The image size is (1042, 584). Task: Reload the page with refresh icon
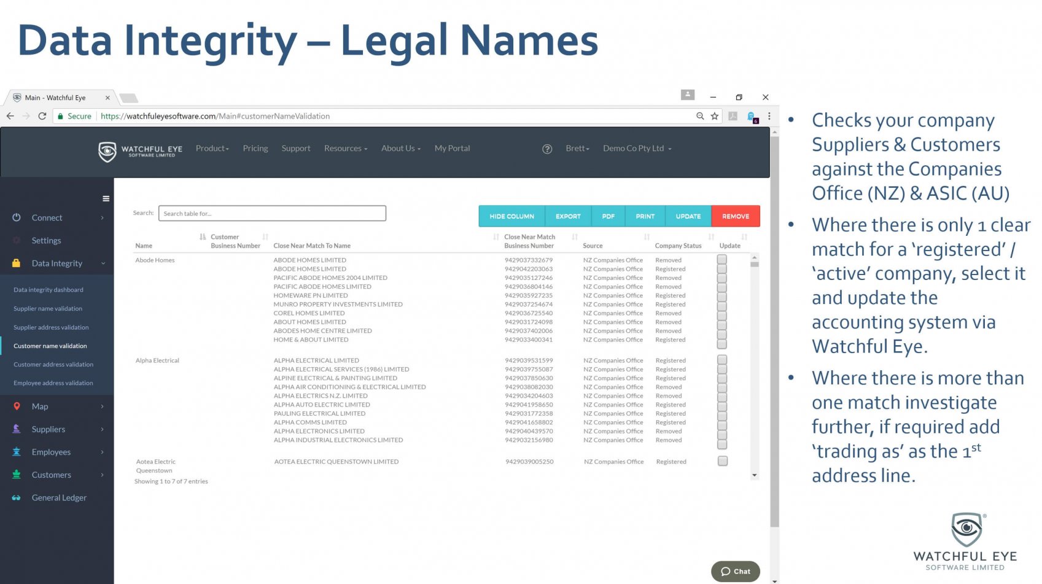click(42, 116)
